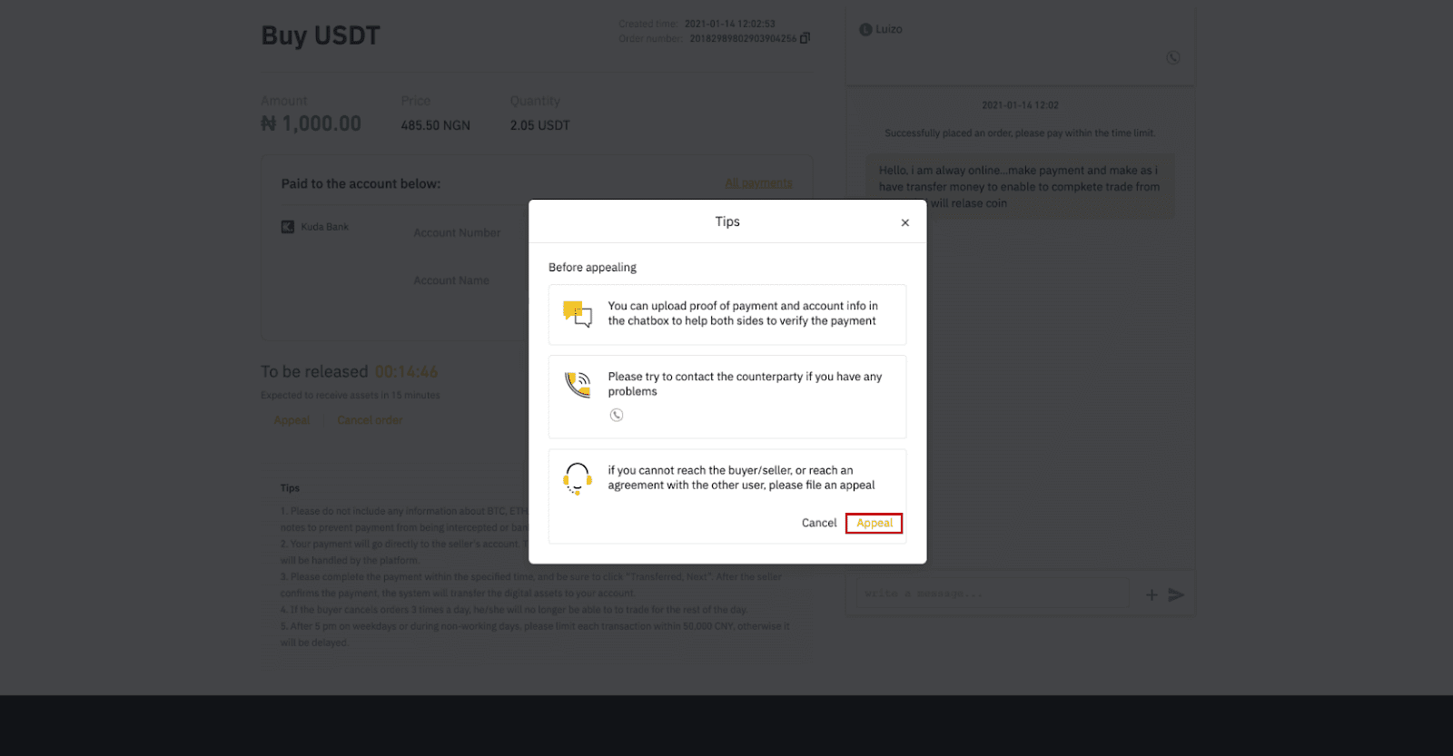The image size is (1453, 756).
Task: Click the Luizo avatar icon
Action: [865, 30]
